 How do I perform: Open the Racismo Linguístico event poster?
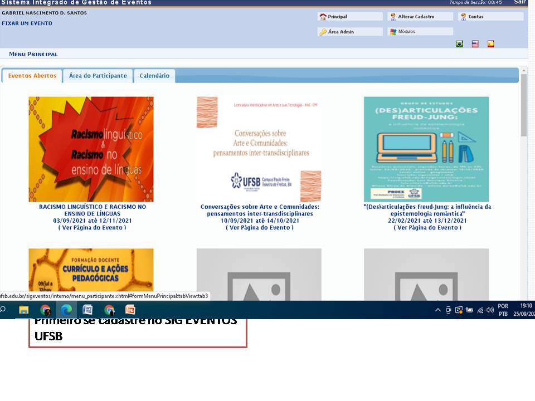tap(91, 149)
